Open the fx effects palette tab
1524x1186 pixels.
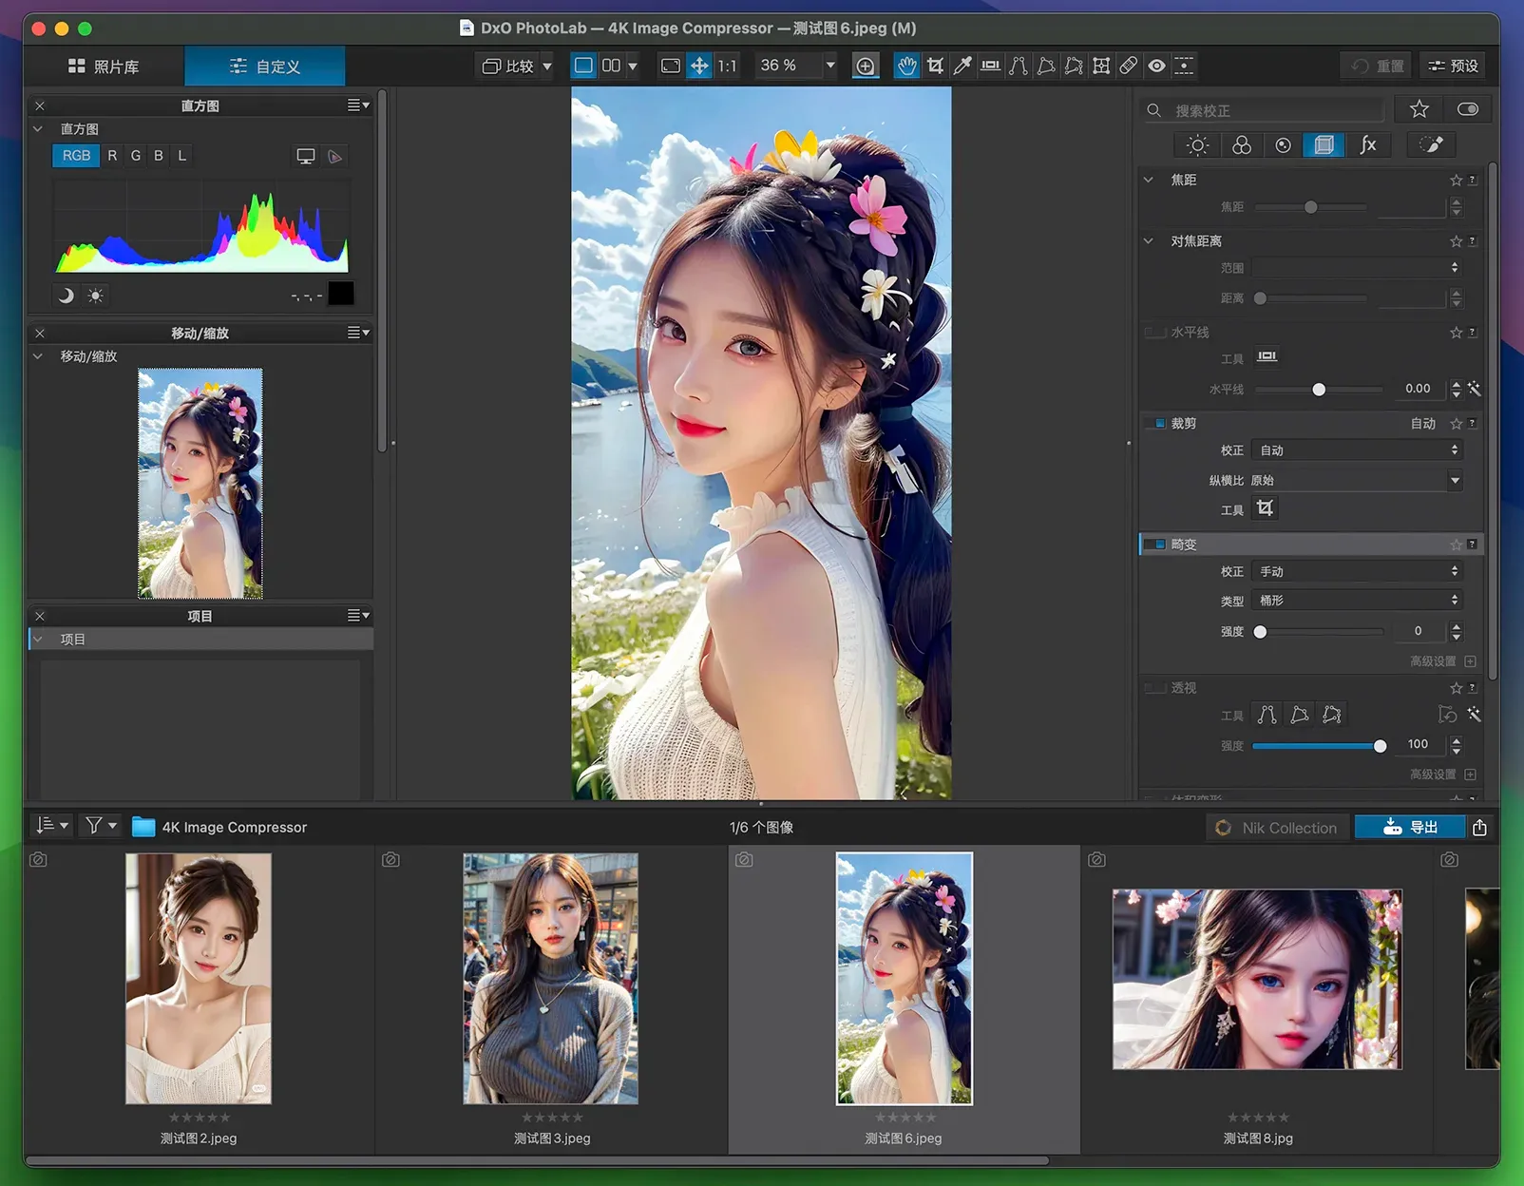(1367, 144)
